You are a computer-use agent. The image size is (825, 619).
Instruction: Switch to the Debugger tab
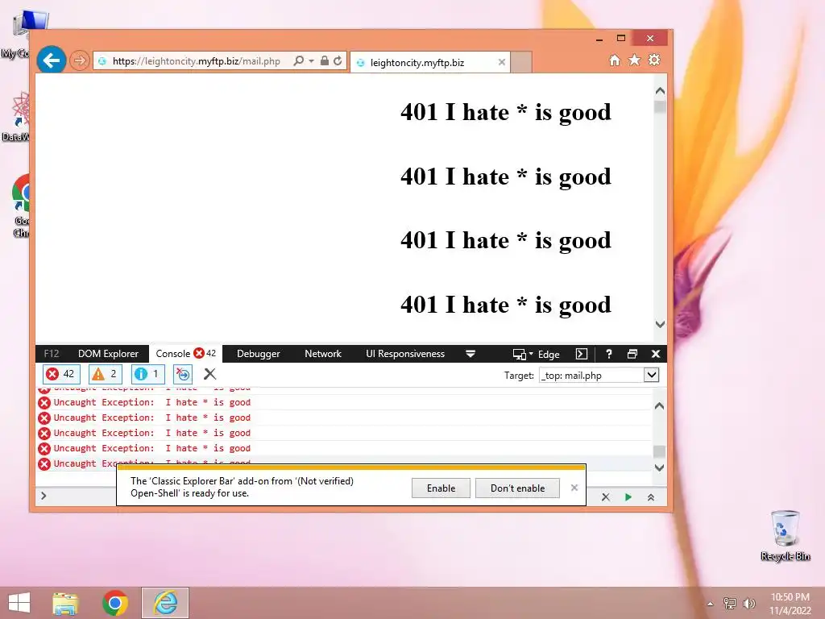pos(259,354)
